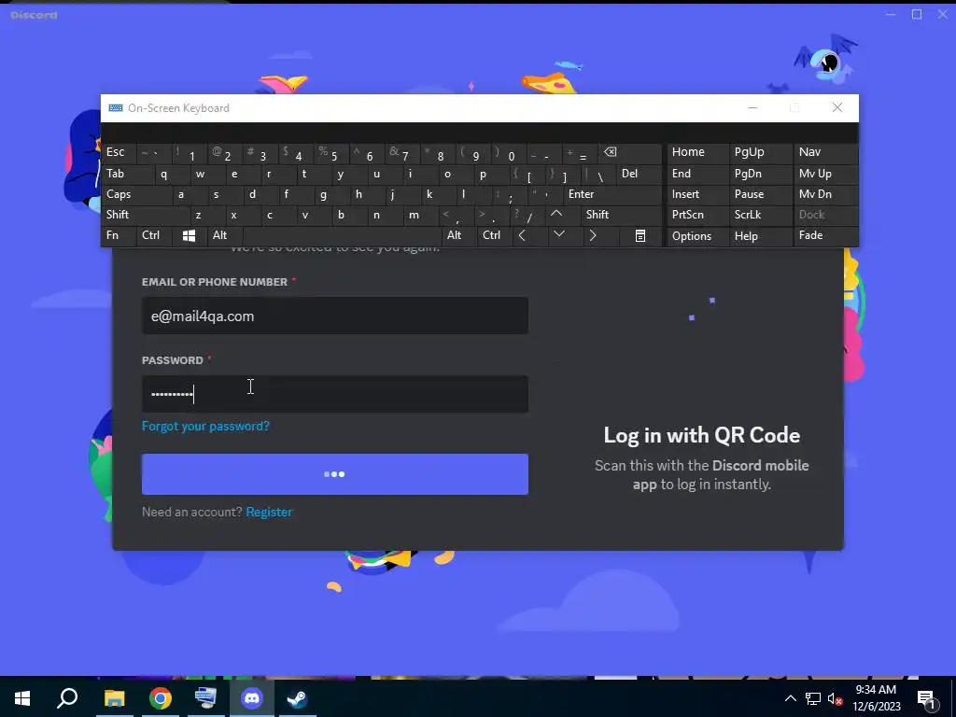Image resolution: width=956 pixels, height=717 pixels.
Task: Click the loading Log In button
Action: 335,474
